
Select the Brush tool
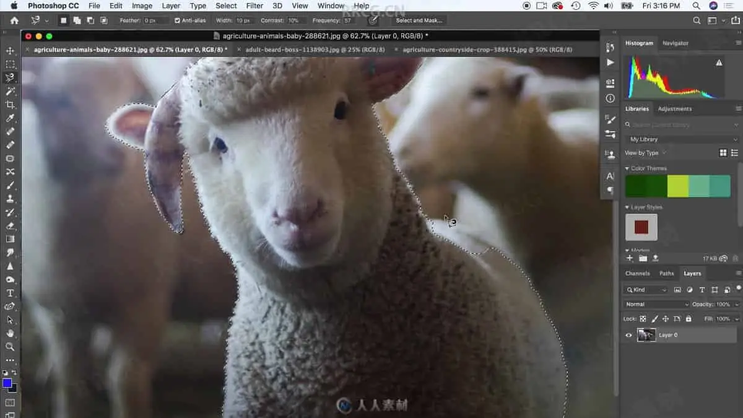pos(10,185)
